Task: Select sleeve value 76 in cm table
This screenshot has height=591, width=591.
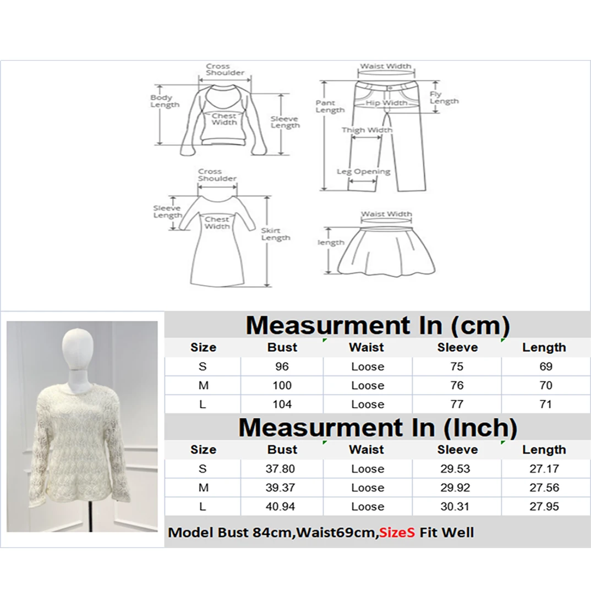Action: tap(457, 385)
